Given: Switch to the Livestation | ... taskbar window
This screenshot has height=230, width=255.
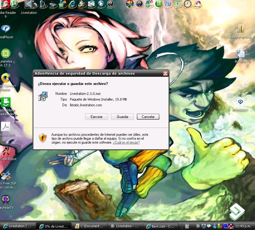Looking at the screenshot, I should (x=17, y=226).
